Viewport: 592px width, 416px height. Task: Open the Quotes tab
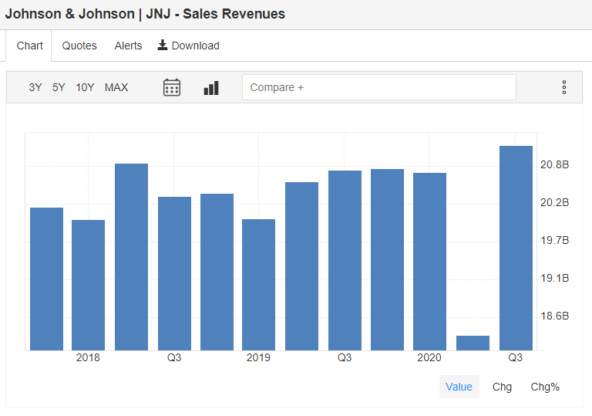point(79,46)
